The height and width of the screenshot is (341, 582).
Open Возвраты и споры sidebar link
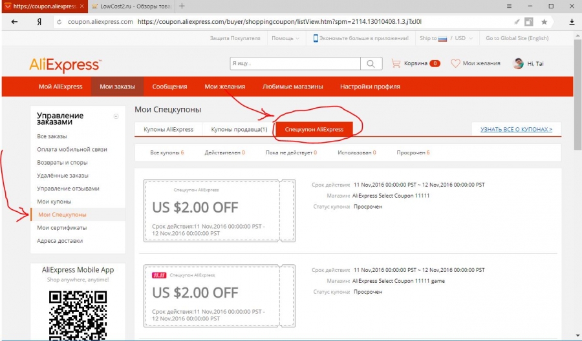(x=62, y=162)
